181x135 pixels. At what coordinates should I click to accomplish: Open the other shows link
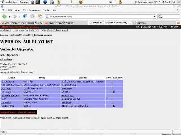pyautogui.click(x=6, y=59)
